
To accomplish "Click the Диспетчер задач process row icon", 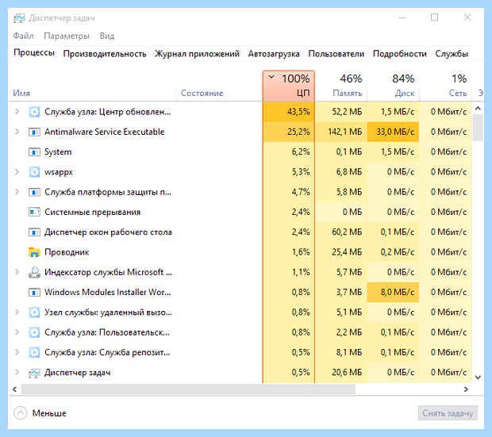I will tap(34, 373).
